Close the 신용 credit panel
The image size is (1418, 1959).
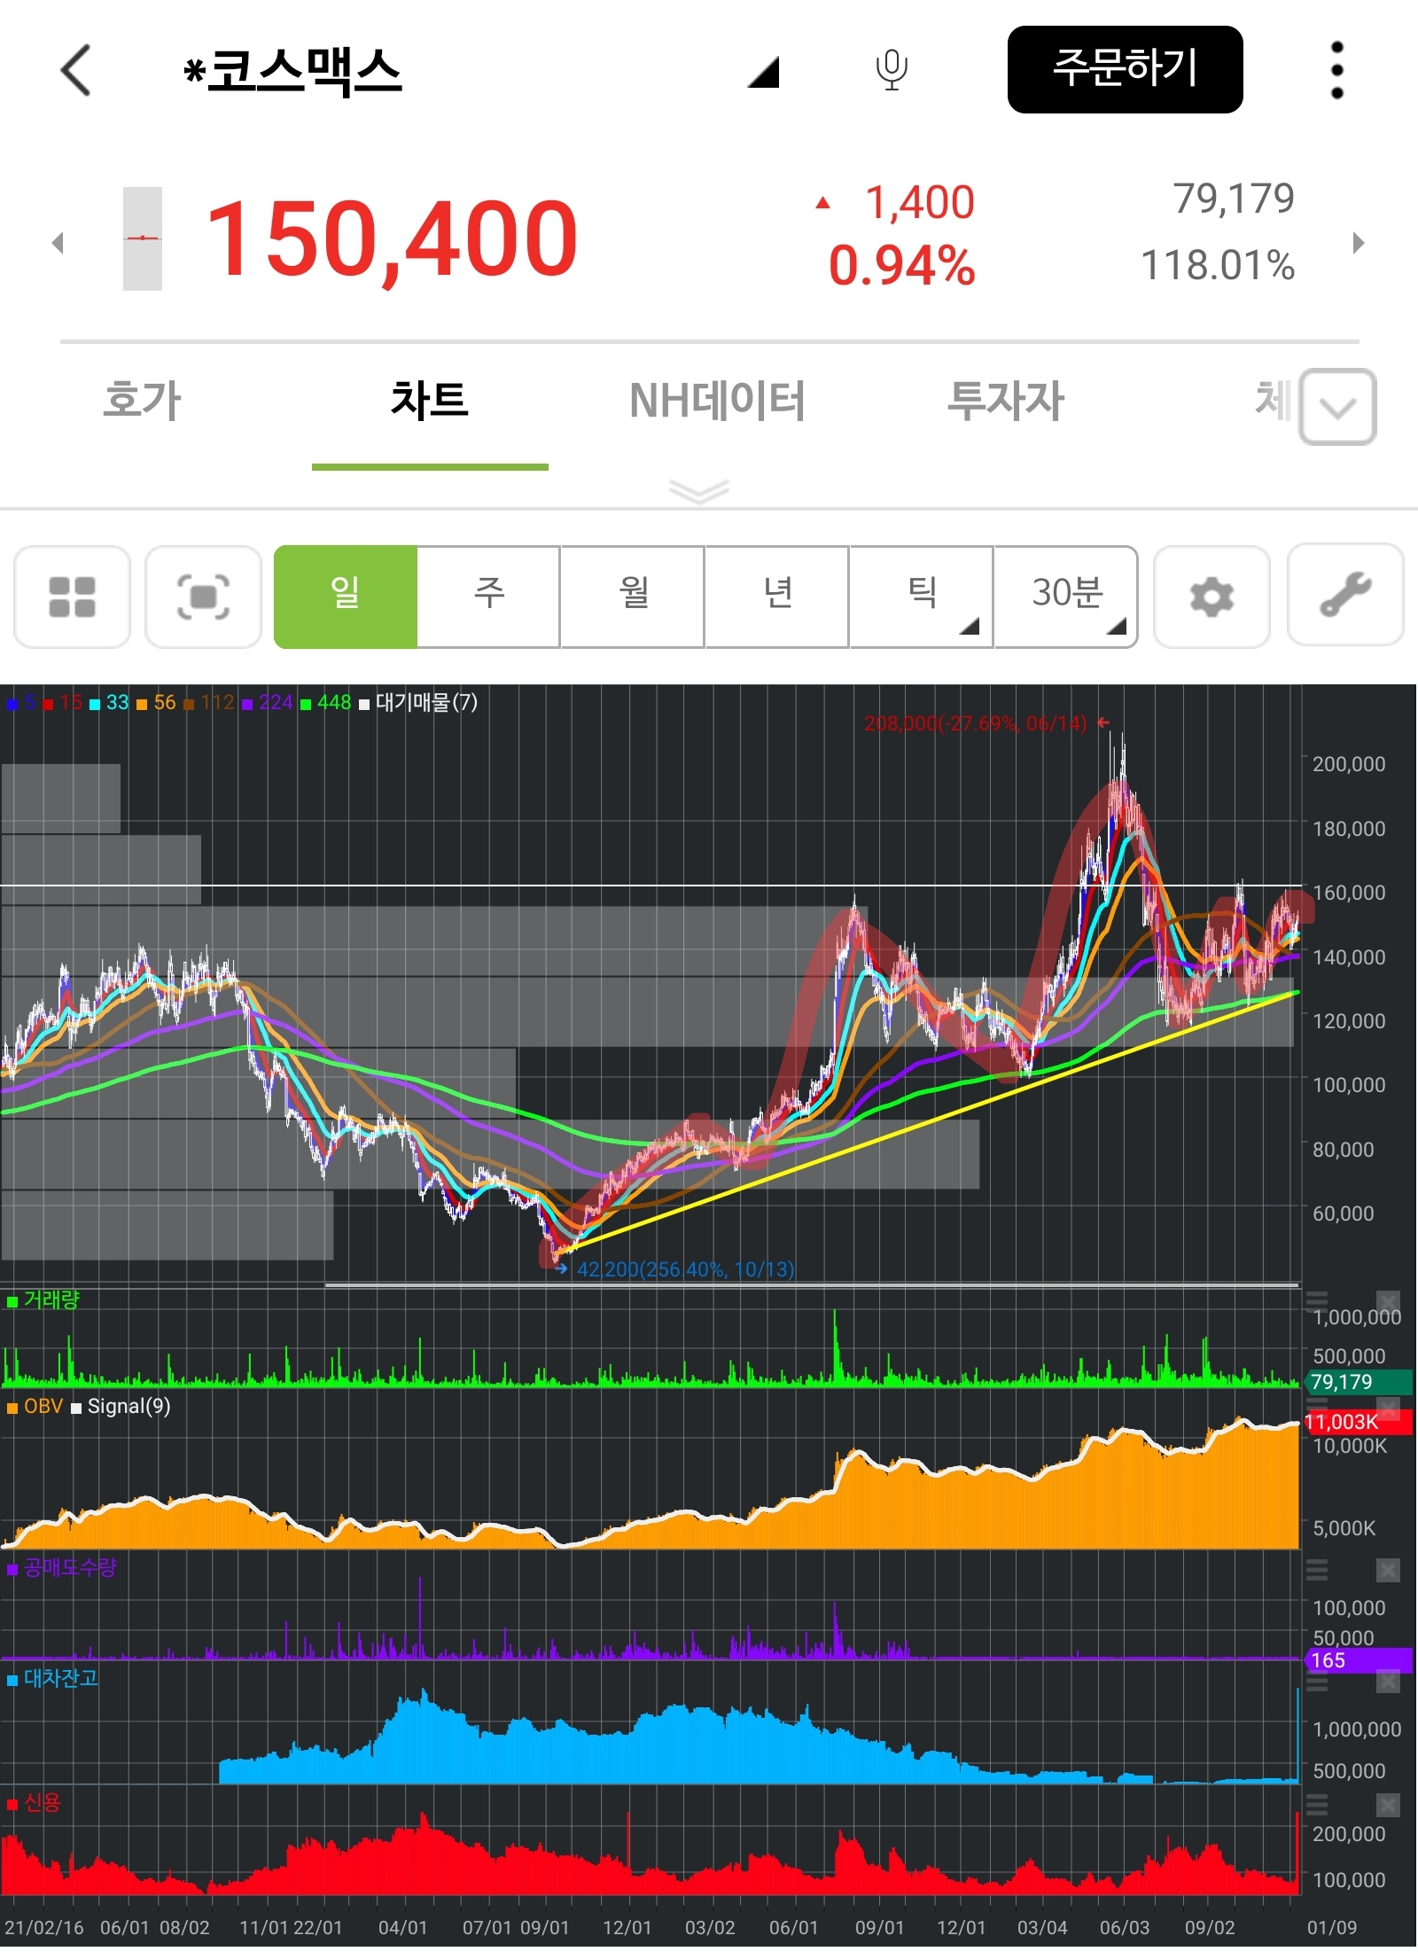point(1388,1805)
